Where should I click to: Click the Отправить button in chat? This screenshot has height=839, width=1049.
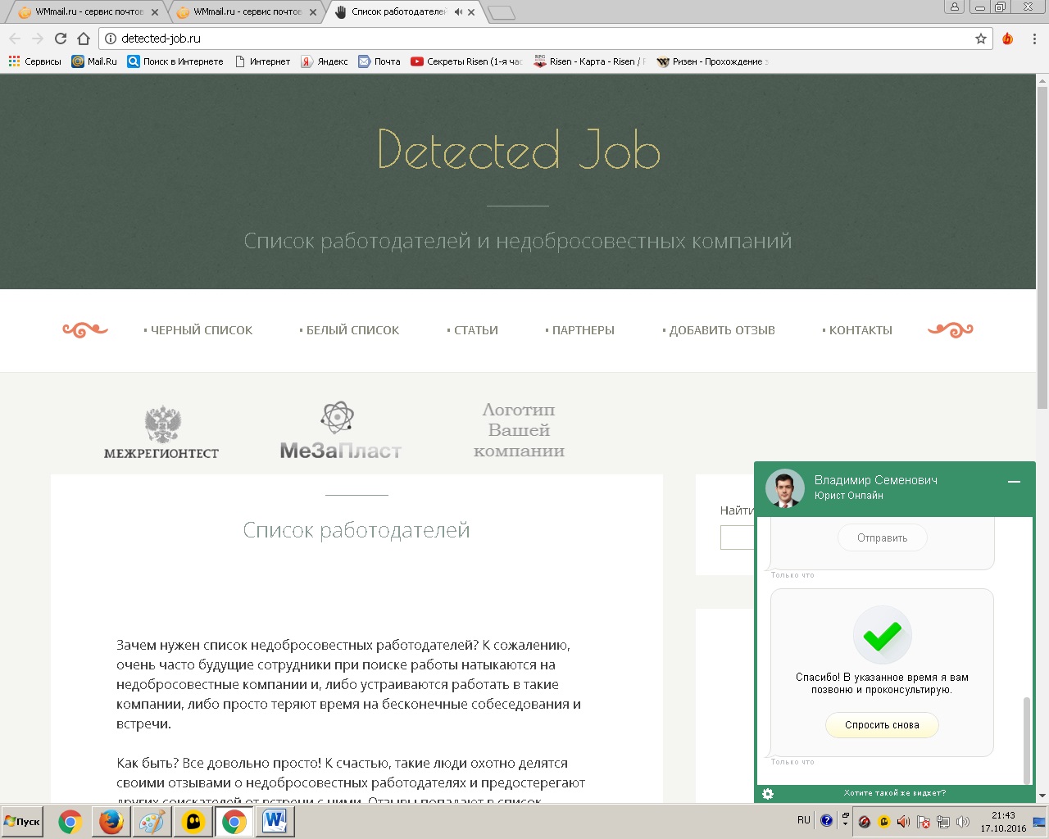(883, 538)
